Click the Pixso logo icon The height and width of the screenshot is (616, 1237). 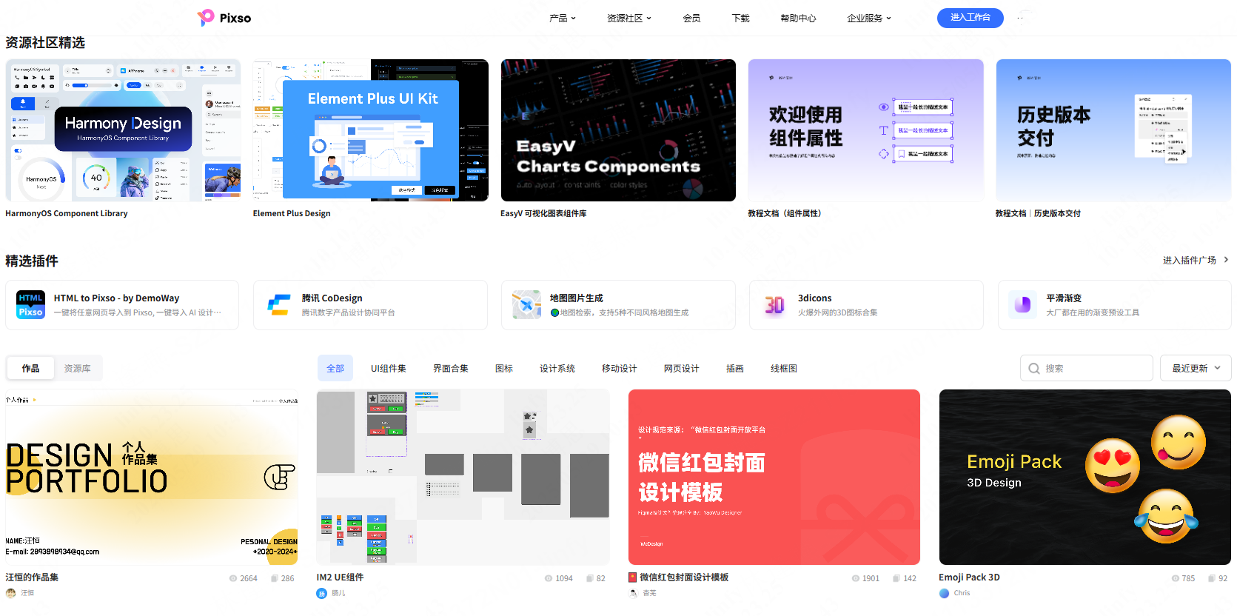pyautogui.click(x=205, y=18)
